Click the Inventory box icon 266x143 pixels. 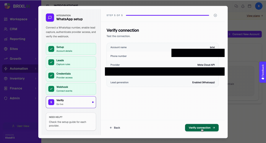(x=6, y=78)
